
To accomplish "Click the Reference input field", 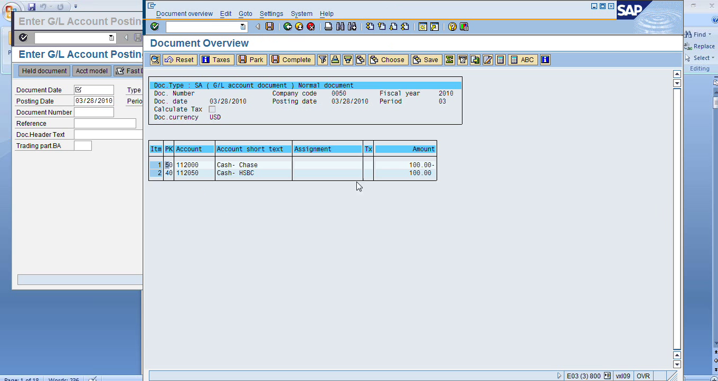I will pyautogui.click(x=105, y=123).
